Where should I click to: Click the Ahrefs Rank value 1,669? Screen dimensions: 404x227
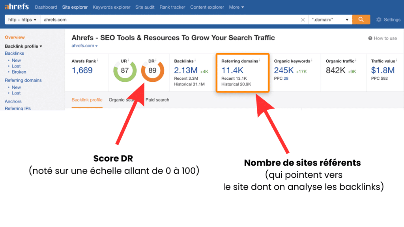click(82, 70)
